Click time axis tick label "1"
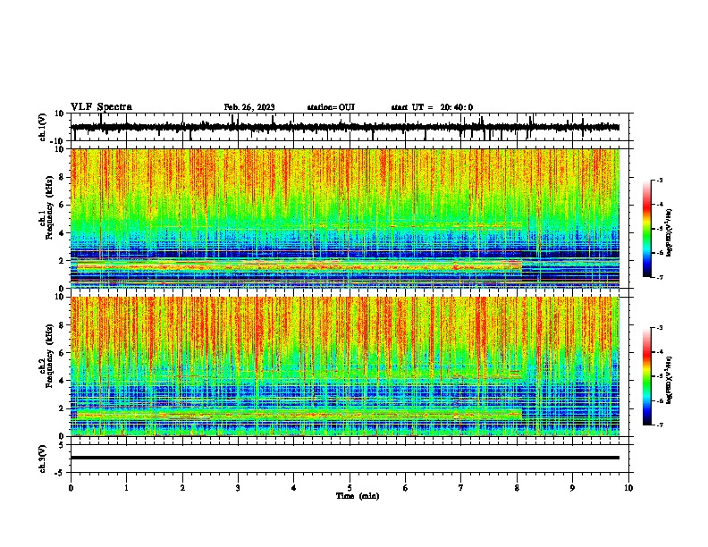The width and height of the screenshot is (708, 547). click(126, 488)
